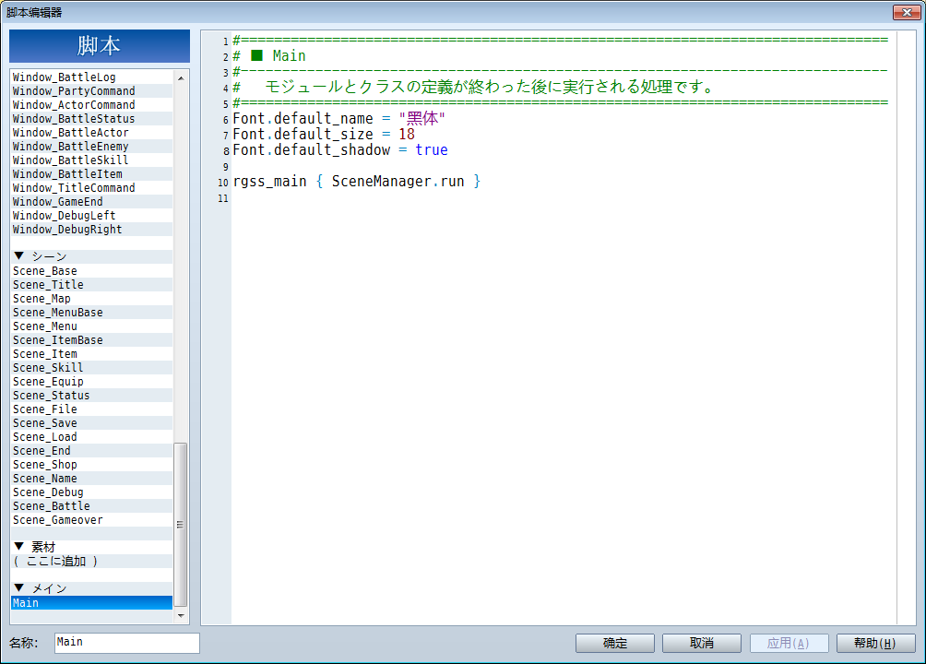Click the 确定 button
This screenshot has width=926, height=664.
click(x=615, y=643)
